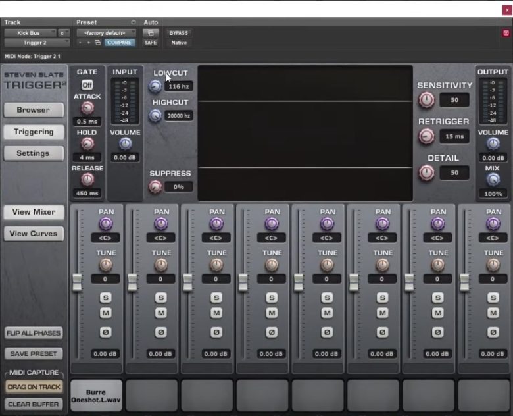Image resolution: width=513 pixels, height=416 pixels.
Task: Click the Detail knob
Action: (427, 173)
